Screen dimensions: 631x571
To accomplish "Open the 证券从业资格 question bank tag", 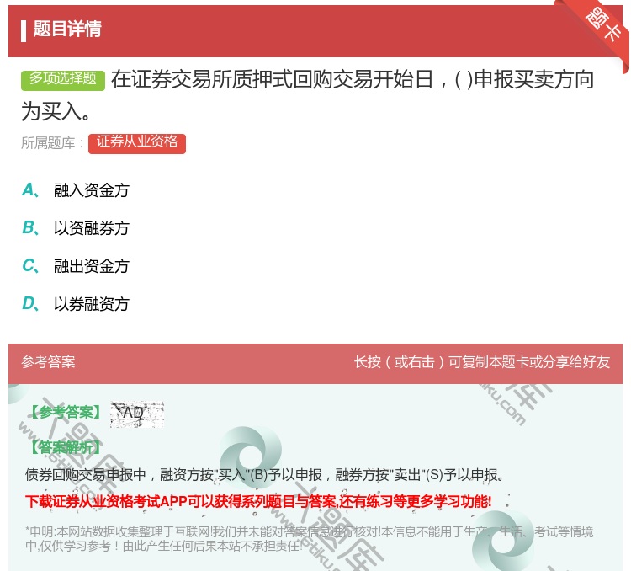I will click(x=137, y=142).
